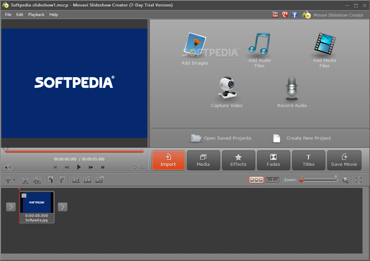Viewport: 370px width, 261px height.
Task: Click the split clip scissors icon
Action: coord(25,180)
